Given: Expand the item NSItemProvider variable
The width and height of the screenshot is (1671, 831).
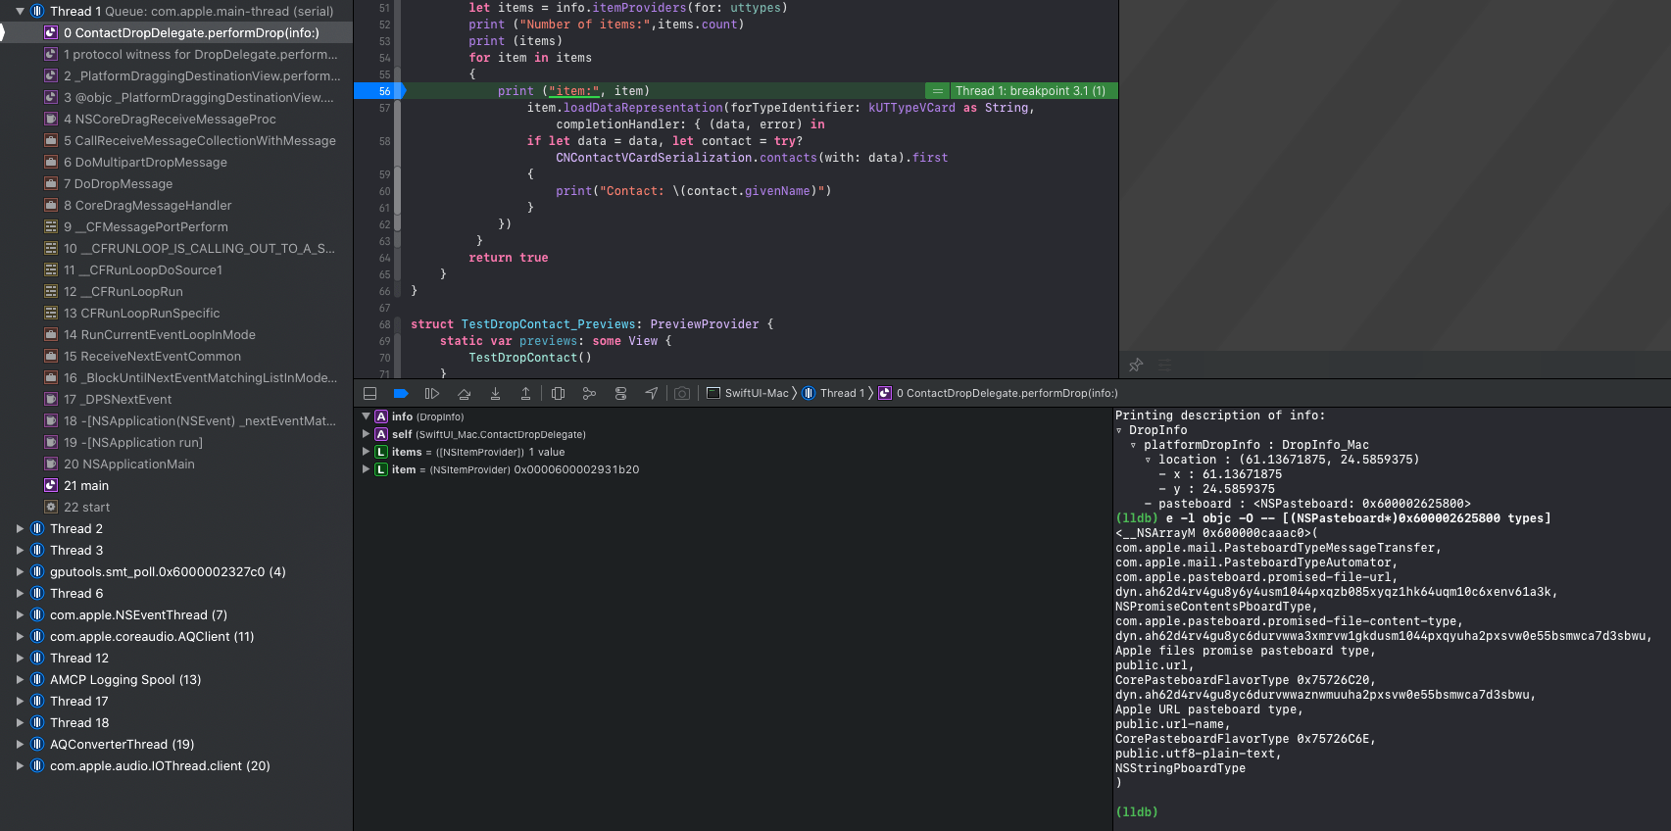Looking at the screenshot, I should [x=367, y=469].
